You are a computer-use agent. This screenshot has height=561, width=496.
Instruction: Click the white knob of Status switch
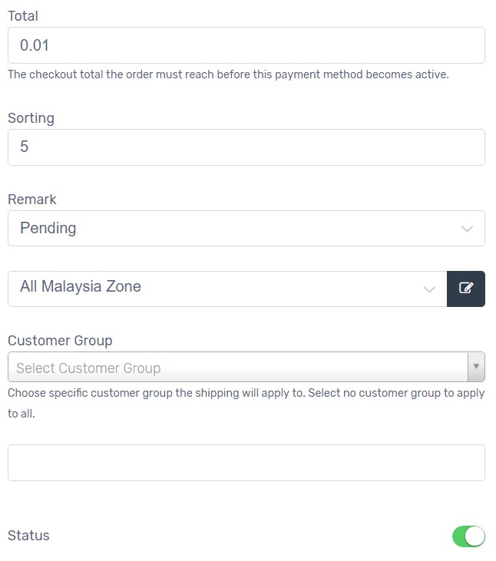(475, 536)
